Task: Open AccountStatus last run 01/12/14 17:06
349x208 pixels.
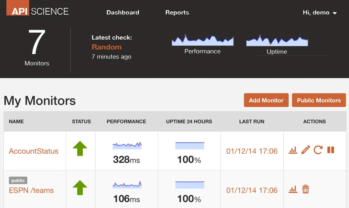Action: [x=252, y=151]
